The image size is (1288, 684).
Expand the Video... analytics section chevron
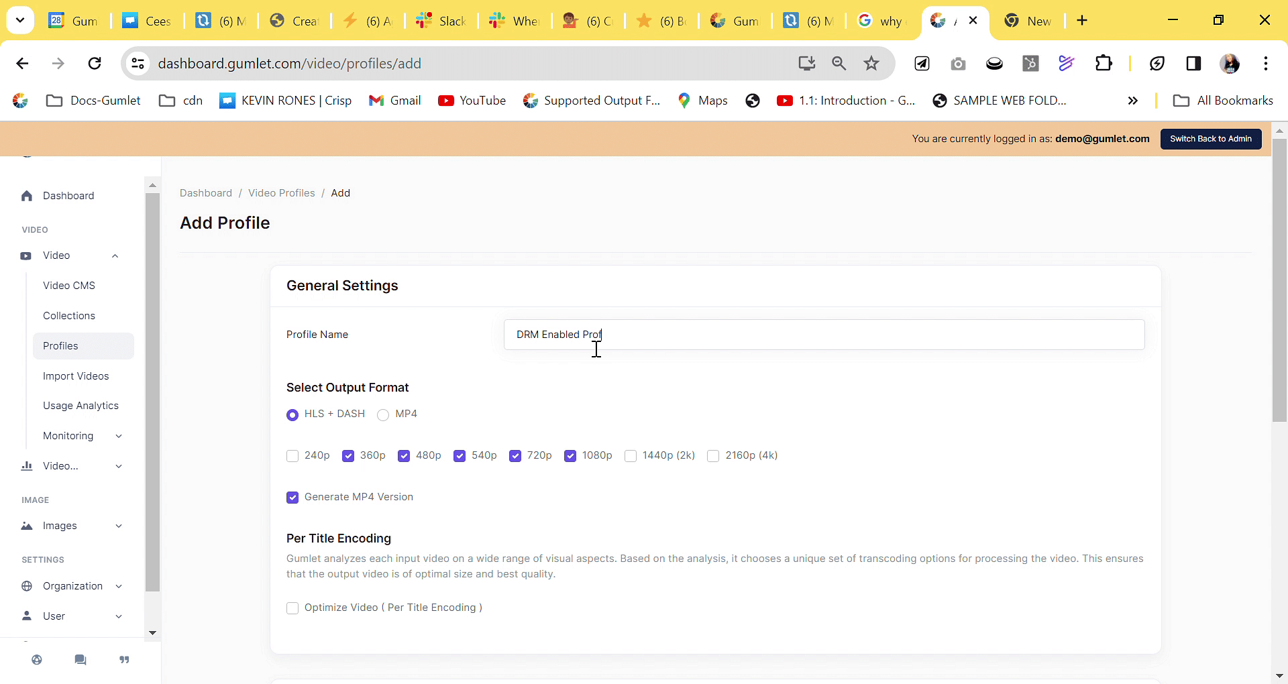(x=119, y=466)
